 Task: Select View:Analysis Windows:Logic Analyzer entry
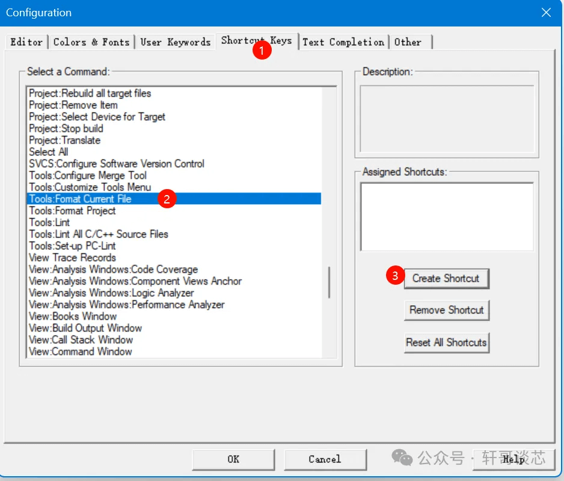111,293
